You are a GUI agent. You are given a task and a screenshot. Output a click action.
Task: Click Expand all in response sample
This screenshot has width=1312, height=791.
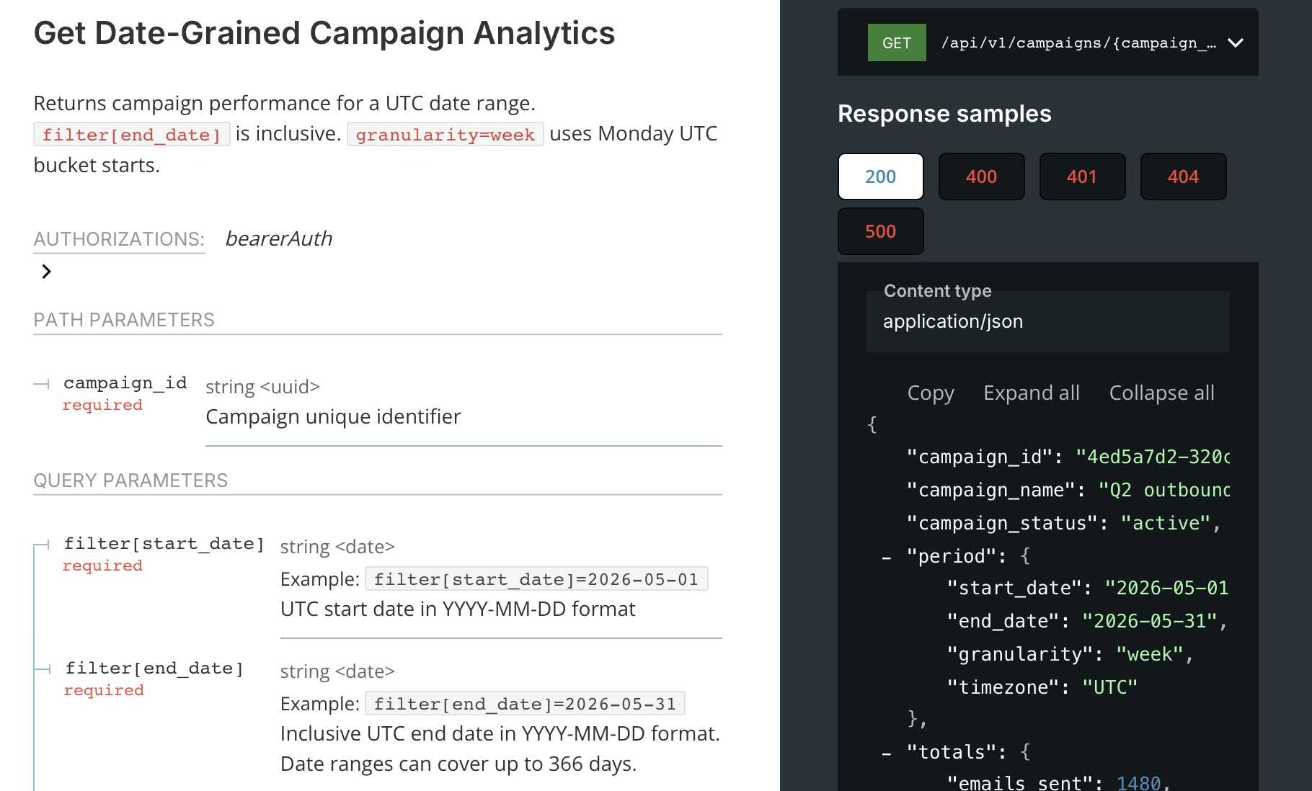[x=1032, y=393]
